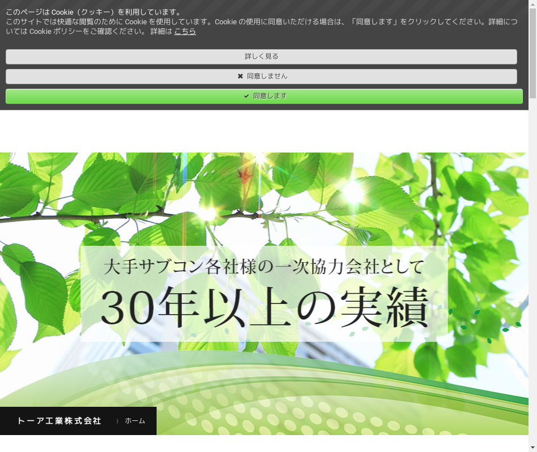Click the 詳しく見る button
This screenshot has height=452, width=537.
[x=261, y=56]
